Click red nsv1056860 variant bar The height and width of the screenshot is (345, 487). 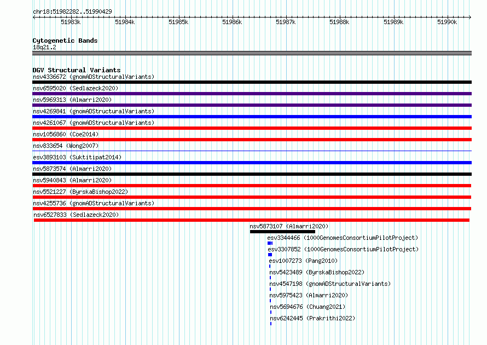pos(252,140)
